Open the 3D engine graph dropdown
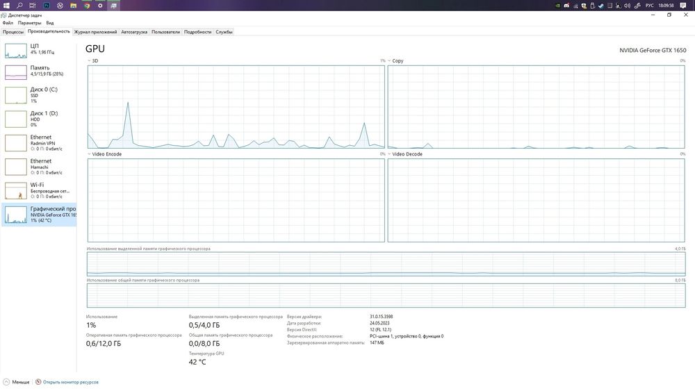 coord(93,60)
